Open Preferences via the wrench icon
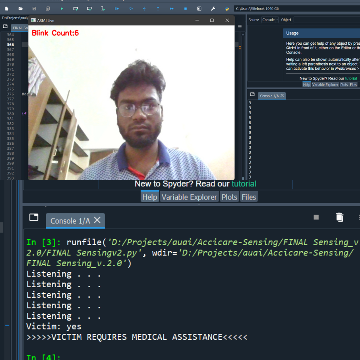Viewport: 360px width, 360px height. coord(213,9)
